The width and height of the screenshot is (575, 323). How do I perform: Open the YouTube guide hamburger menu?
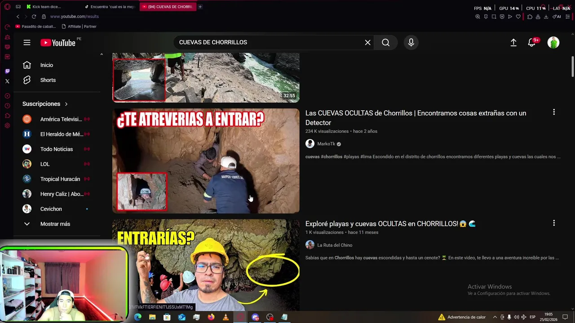[x=27, y=42]
